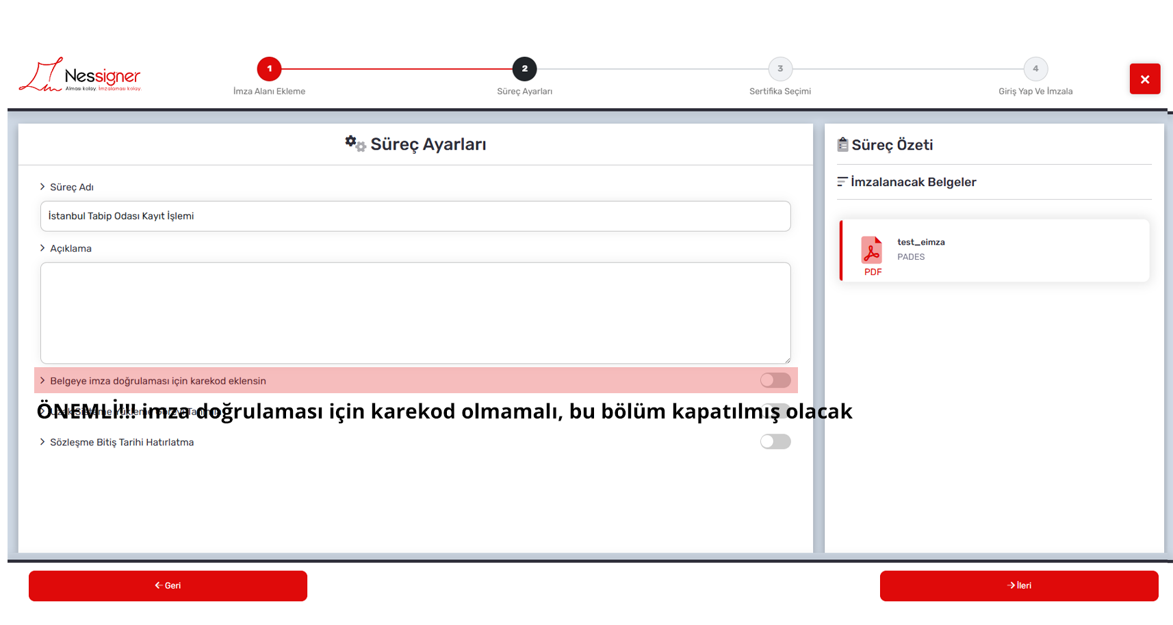
Task: Select the Süreç Ayarları step 2 marker
Action: [524, 68]
